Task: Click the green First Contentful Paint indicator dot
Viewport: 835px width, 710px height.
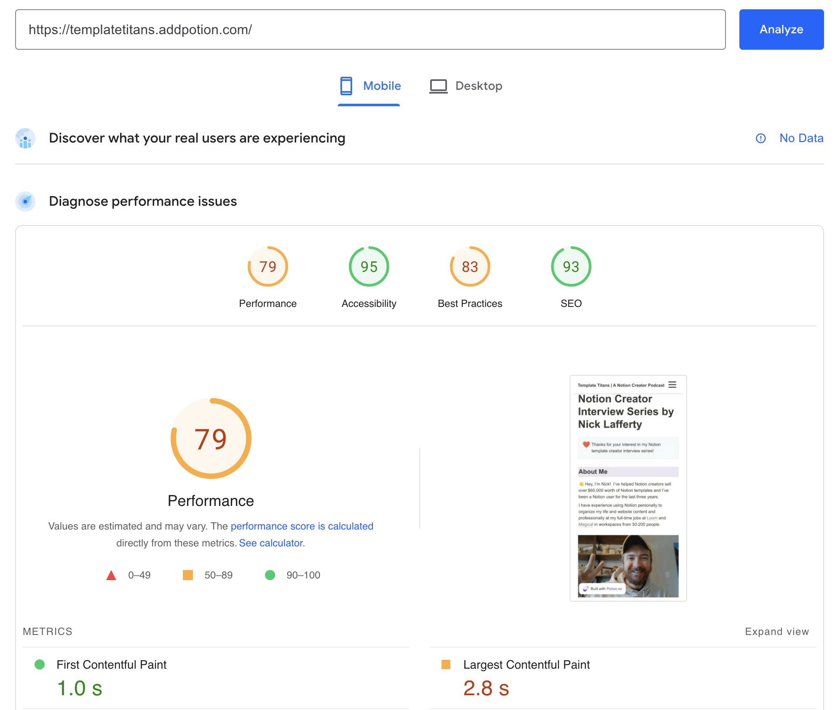Action: [40, 664]
